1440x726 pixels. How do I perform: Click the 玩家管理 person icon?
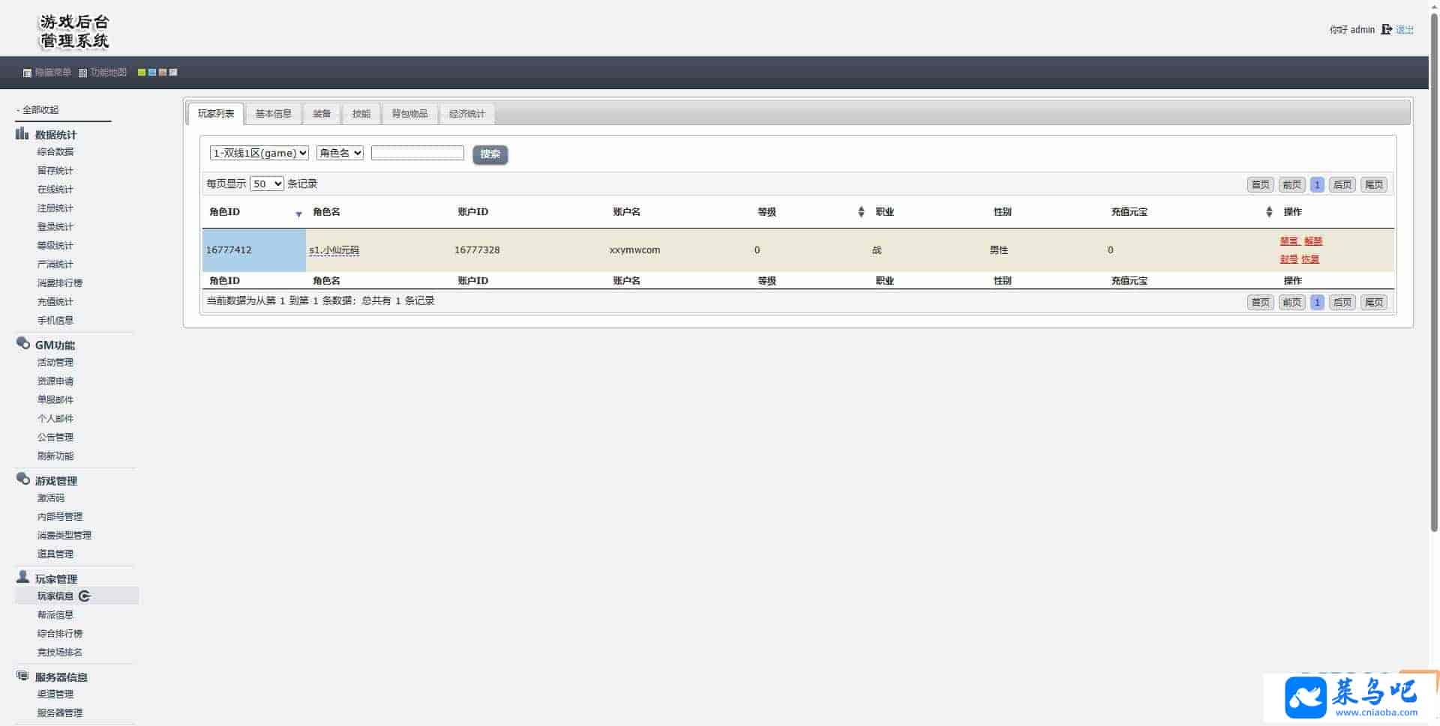[x=22, y=578]
